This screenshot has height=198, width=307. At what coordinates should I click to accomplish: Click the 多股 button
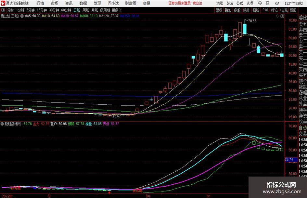[237, 10]
